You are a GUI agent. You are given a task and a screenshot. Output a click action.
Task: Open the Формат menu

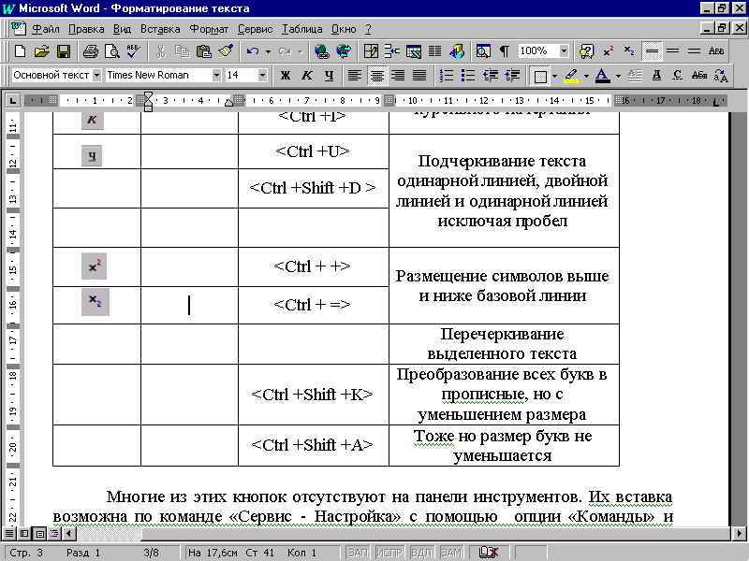[209, 29]
